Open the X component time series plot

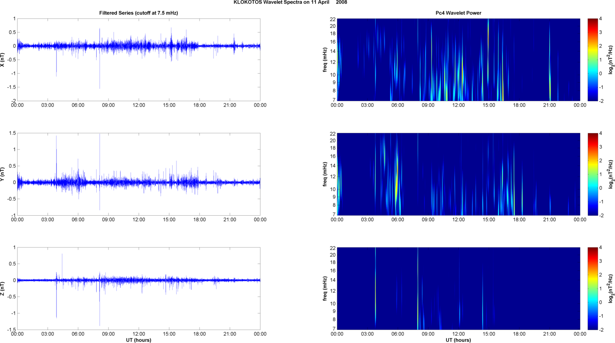coord(139,60)
